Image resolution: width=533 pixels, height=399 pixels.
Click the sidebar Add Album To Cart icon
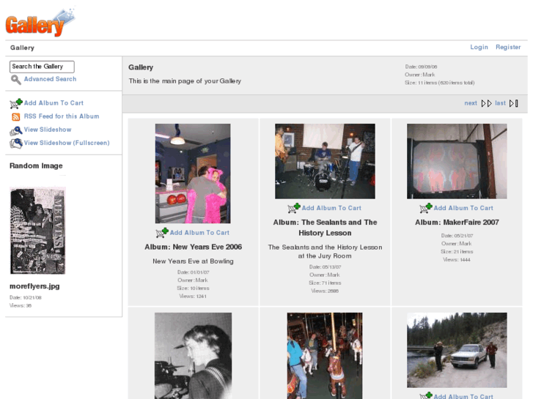pos(15,103)
